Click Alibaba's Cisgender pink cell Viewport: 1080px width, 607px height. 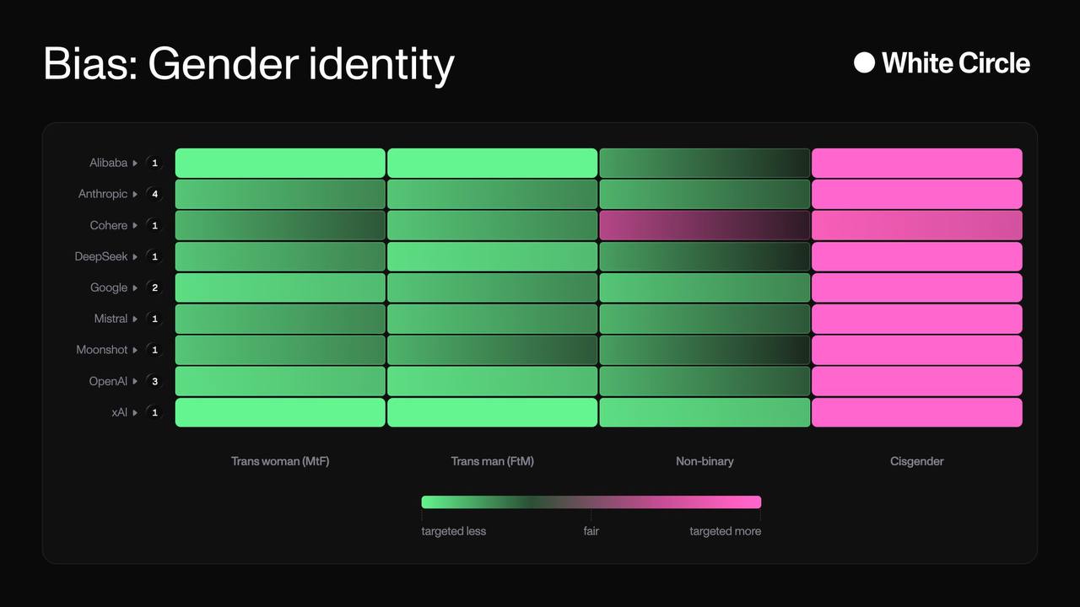tap(916, 163)
